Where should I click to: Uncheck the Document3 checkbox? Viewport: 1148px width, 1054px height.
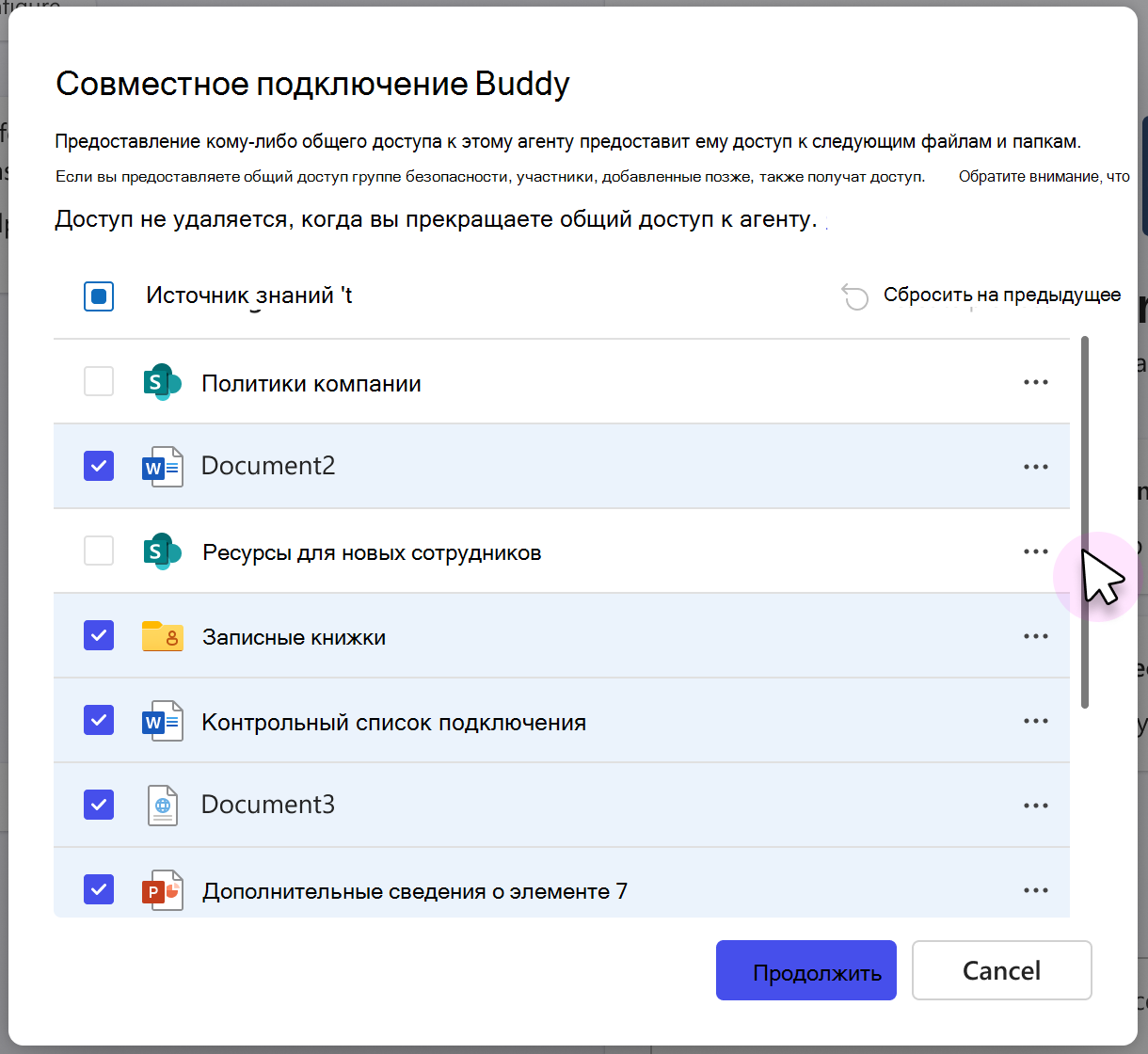[99, 806]
